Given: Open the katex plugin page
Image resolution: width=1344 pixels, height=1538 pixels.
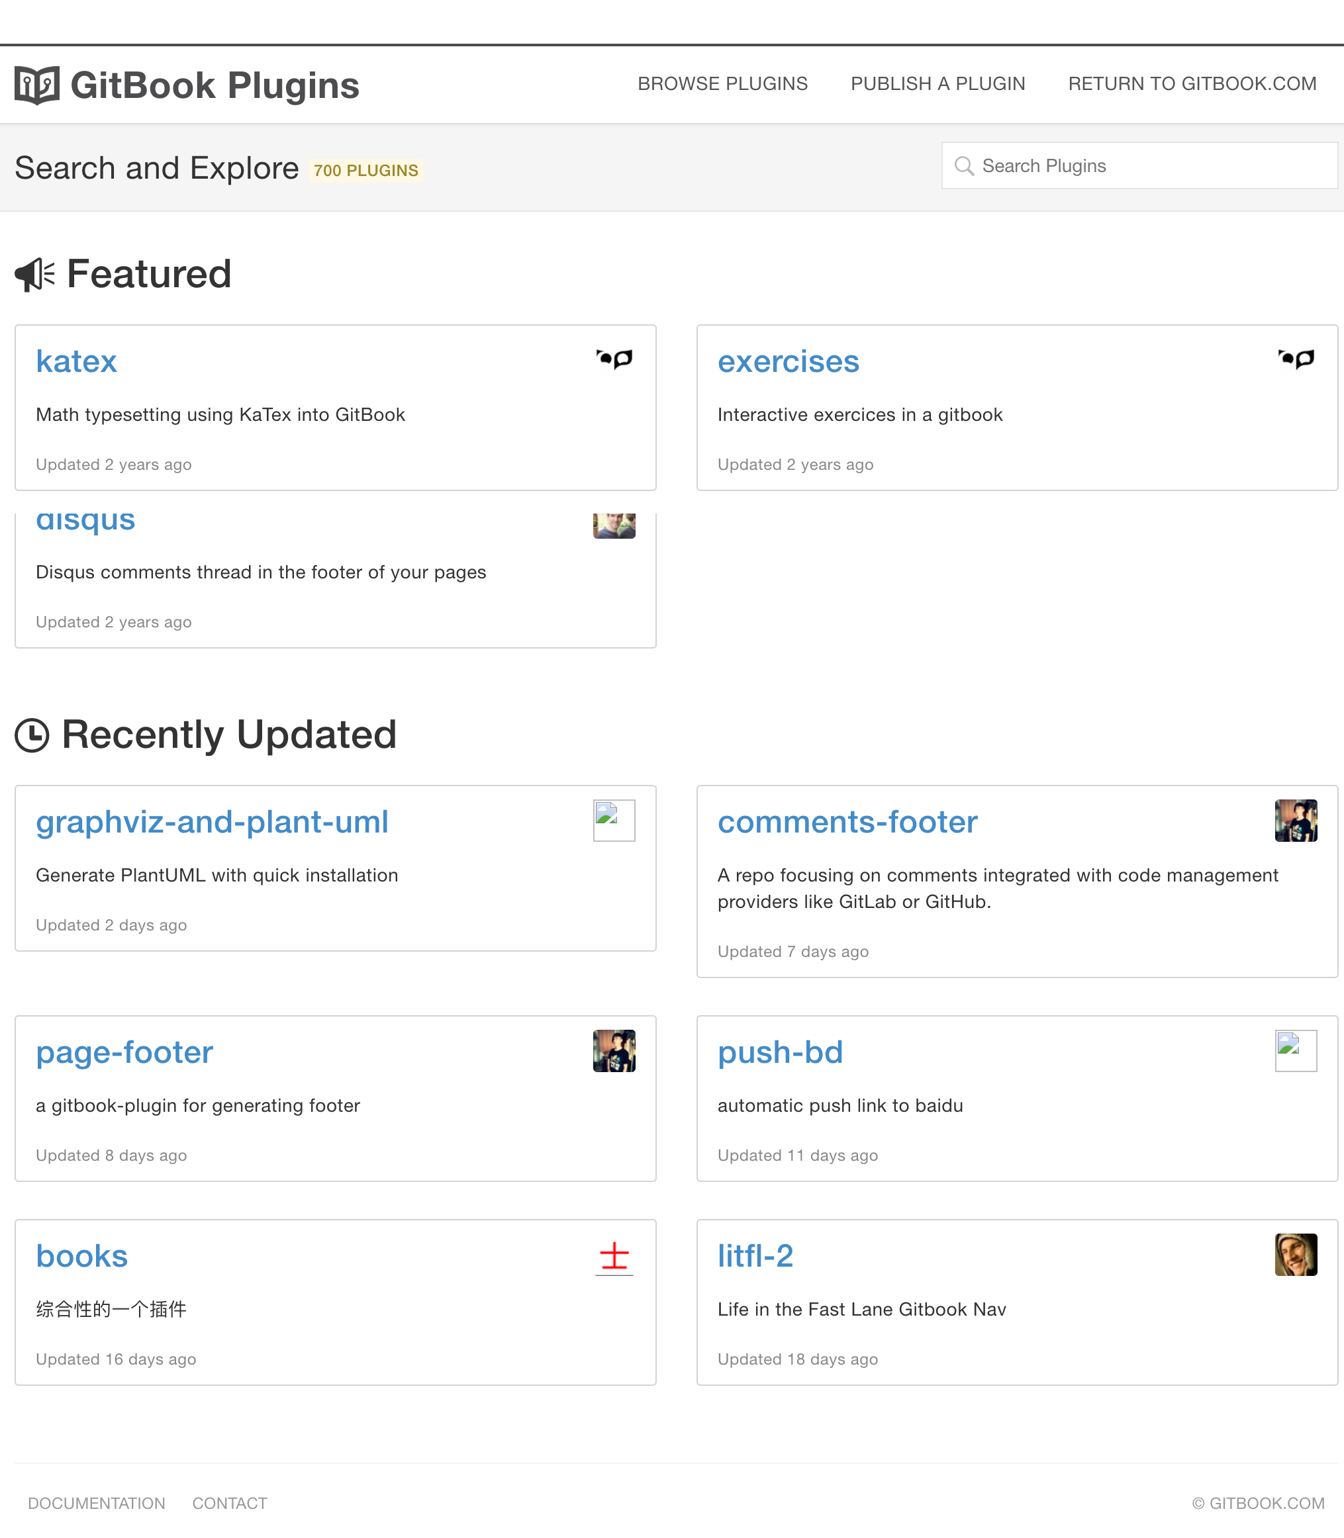Looking at the screenshot, I should point(77,361).
